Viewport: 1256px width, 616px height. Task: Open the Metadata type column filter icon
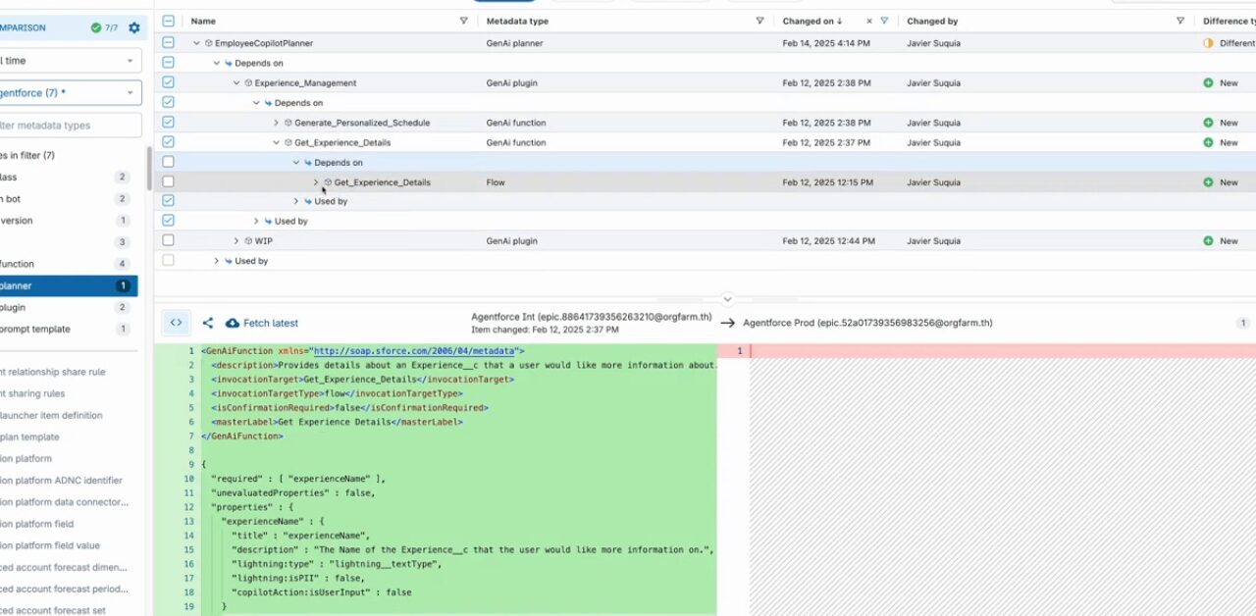759,21
